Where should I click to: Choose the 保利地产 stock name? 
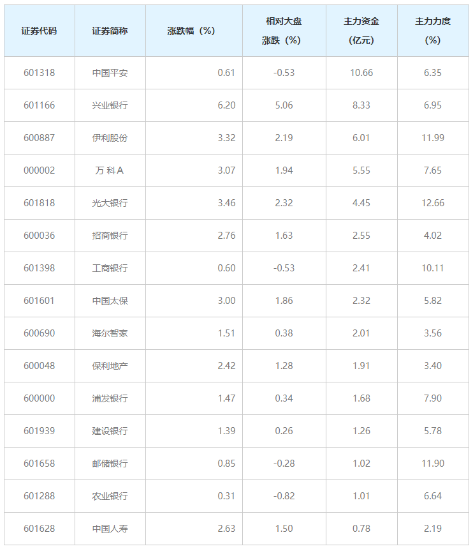[x=110, y=366]
